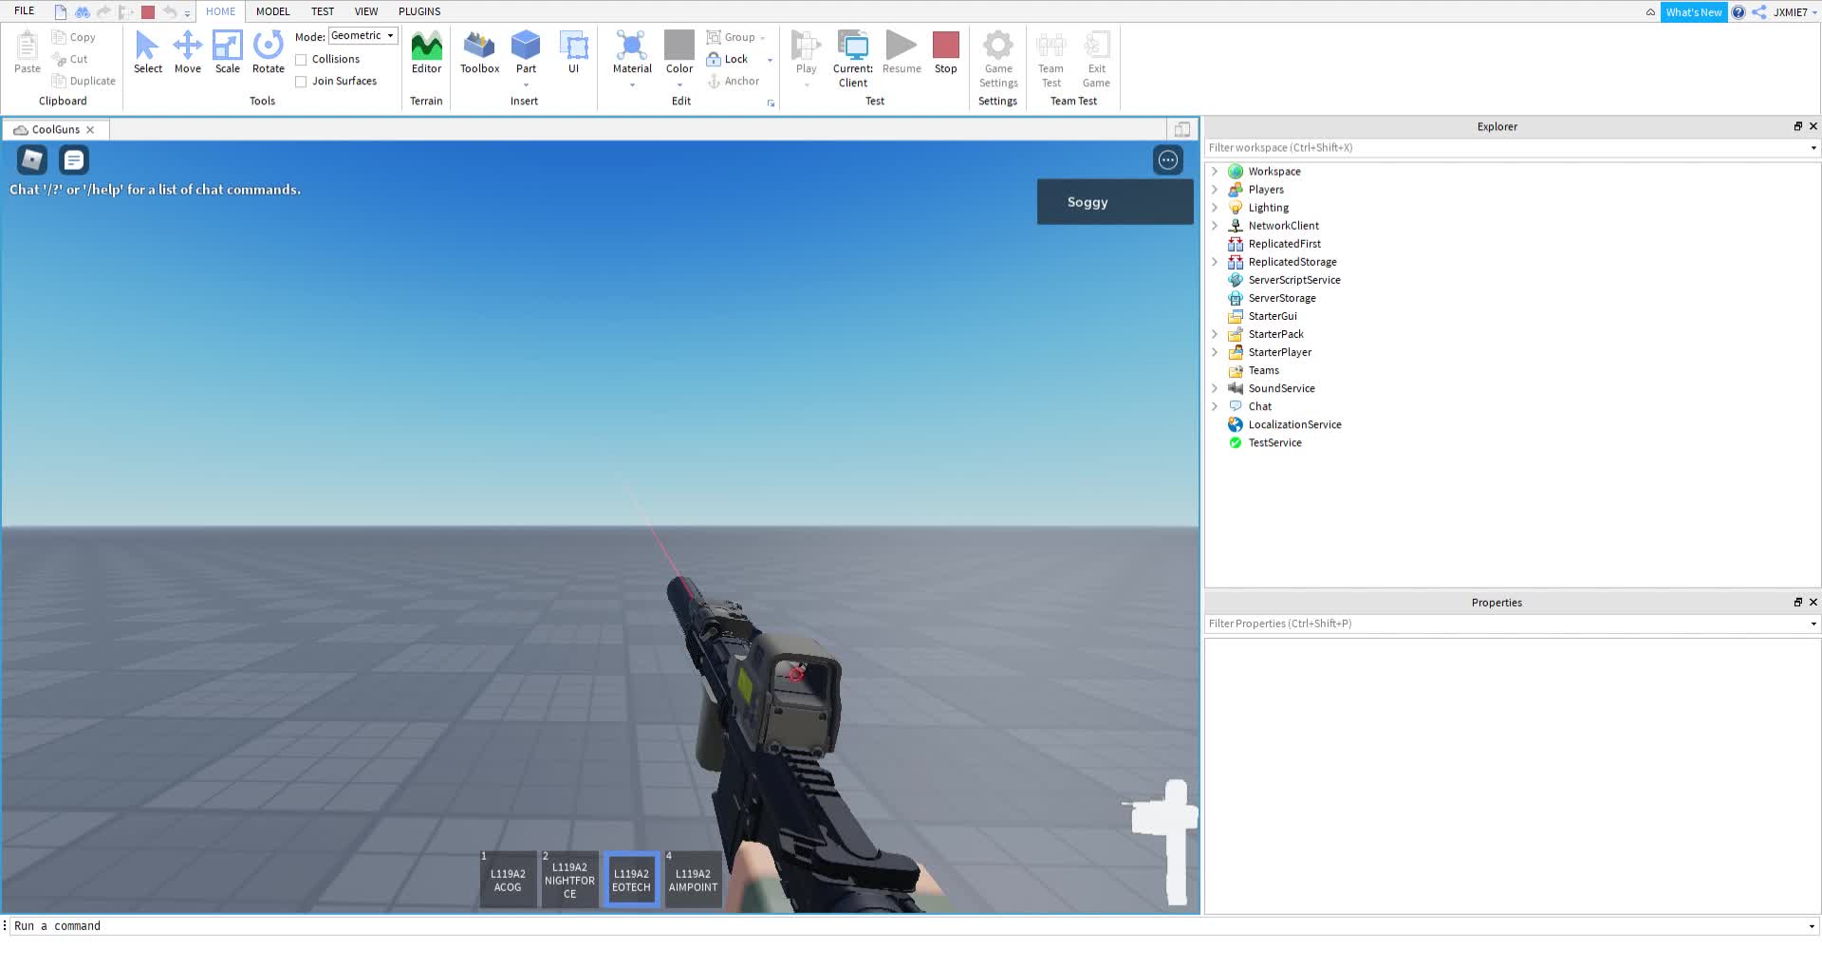Viewport: 1822px width, 968px height.
Task: Activate the Scale tool
Action: 227,51
